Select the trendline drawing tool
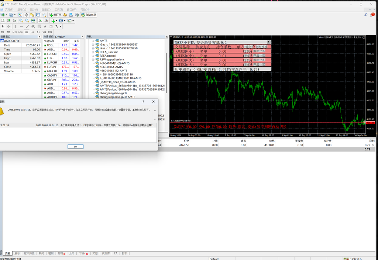The width and height of the screenshot is (378, 260). (x=27, y=27)
